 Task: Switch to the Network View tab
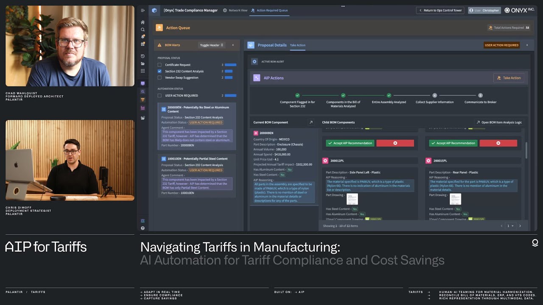[235, 10]
